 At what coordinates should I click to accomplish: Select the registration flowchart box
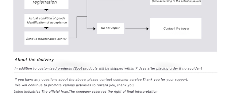(46, 4)
